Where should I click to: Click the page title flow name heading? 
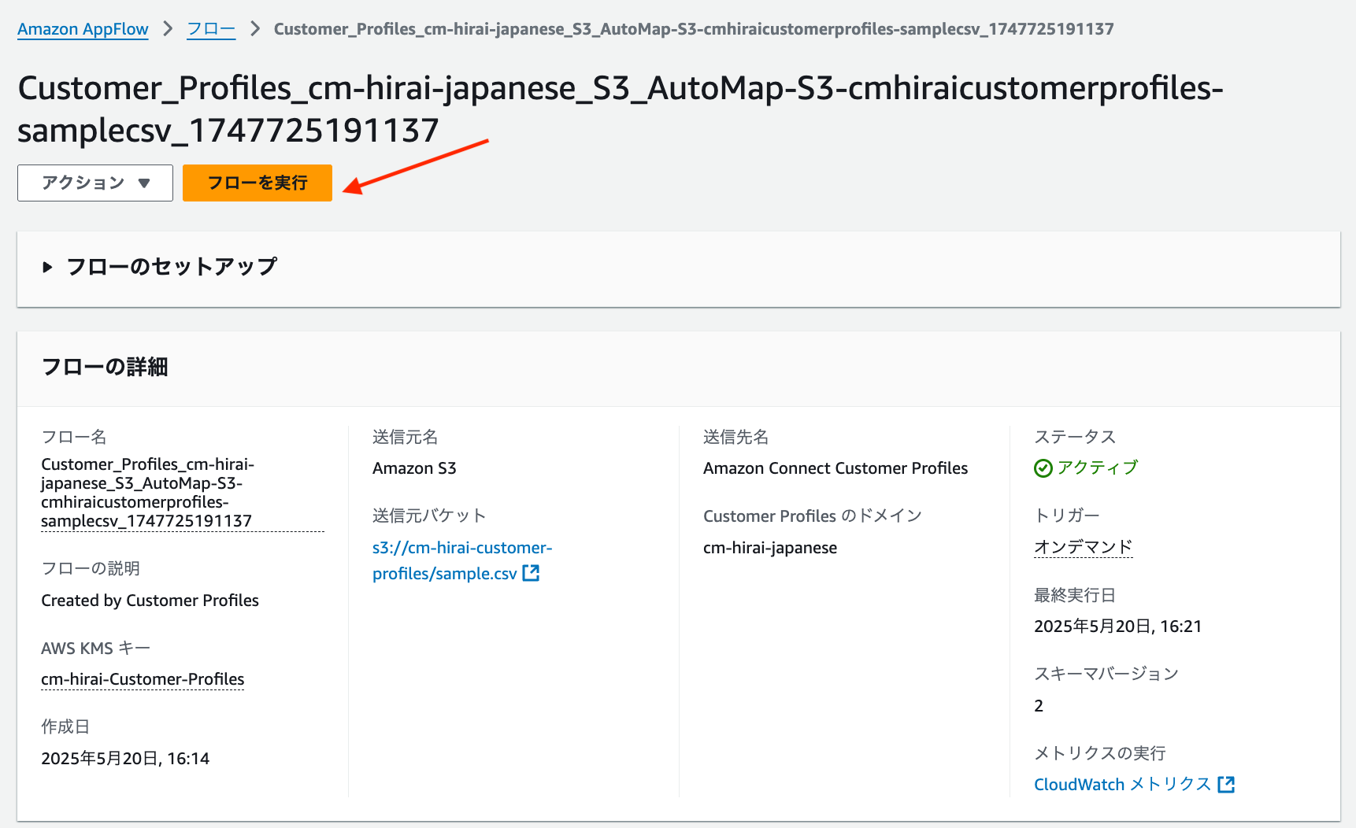click(x=621, y=109)
